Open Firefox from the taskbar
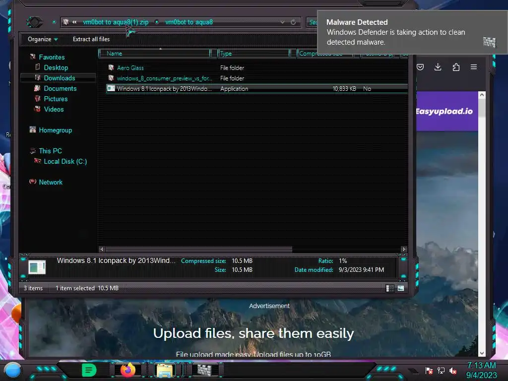The width and height of the screenshot is (508, 381). pyautogui.click(x=127, y=370)
